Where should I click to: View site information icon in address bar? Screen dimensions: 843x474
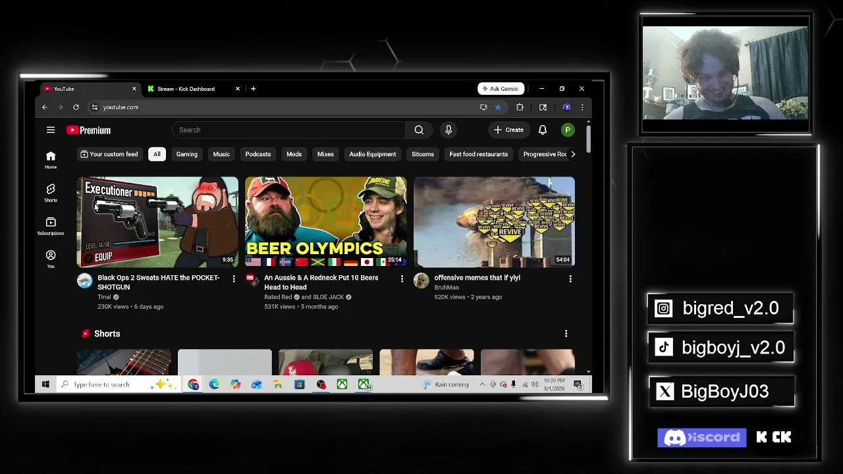click(x=94, y=107)
